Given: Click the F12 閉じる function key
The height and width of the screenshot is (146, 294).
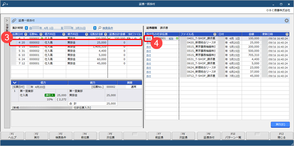Looking at the screenshot, I should [x=282, y=136].
